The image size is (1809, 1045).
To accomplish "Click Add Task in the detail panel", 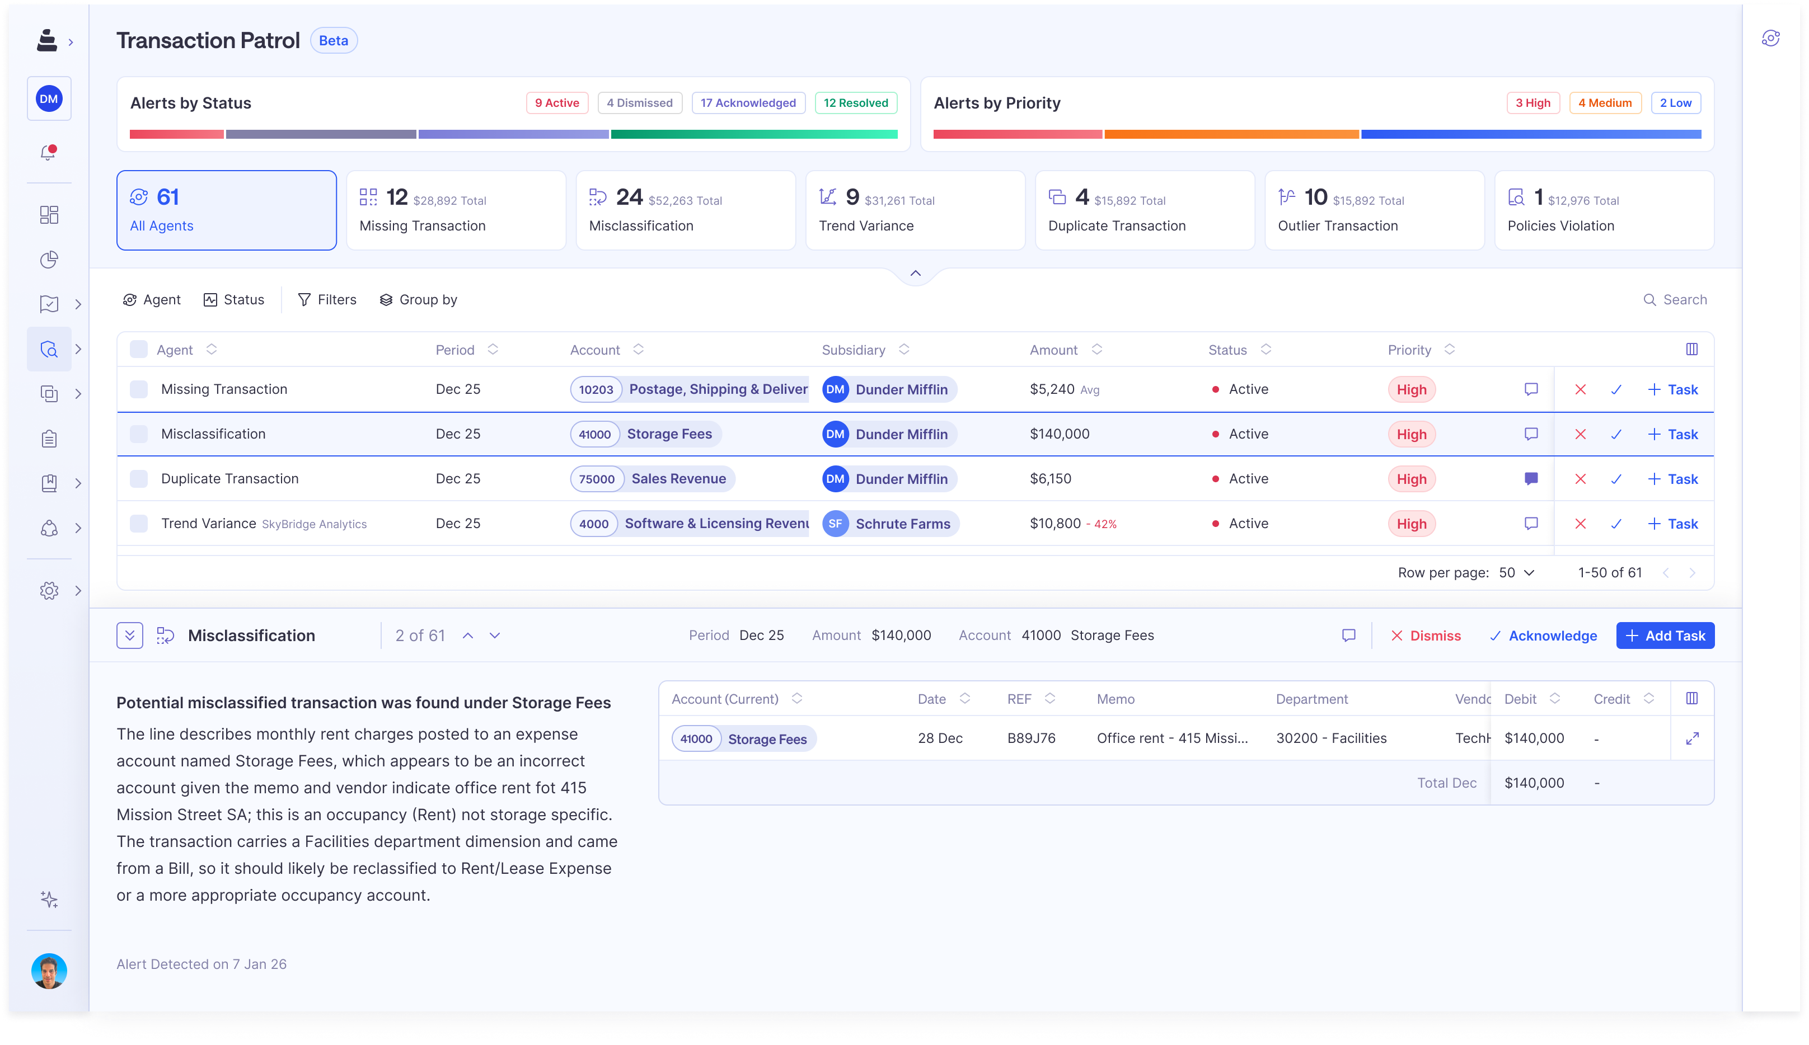I will click(x=1665, y=635).
